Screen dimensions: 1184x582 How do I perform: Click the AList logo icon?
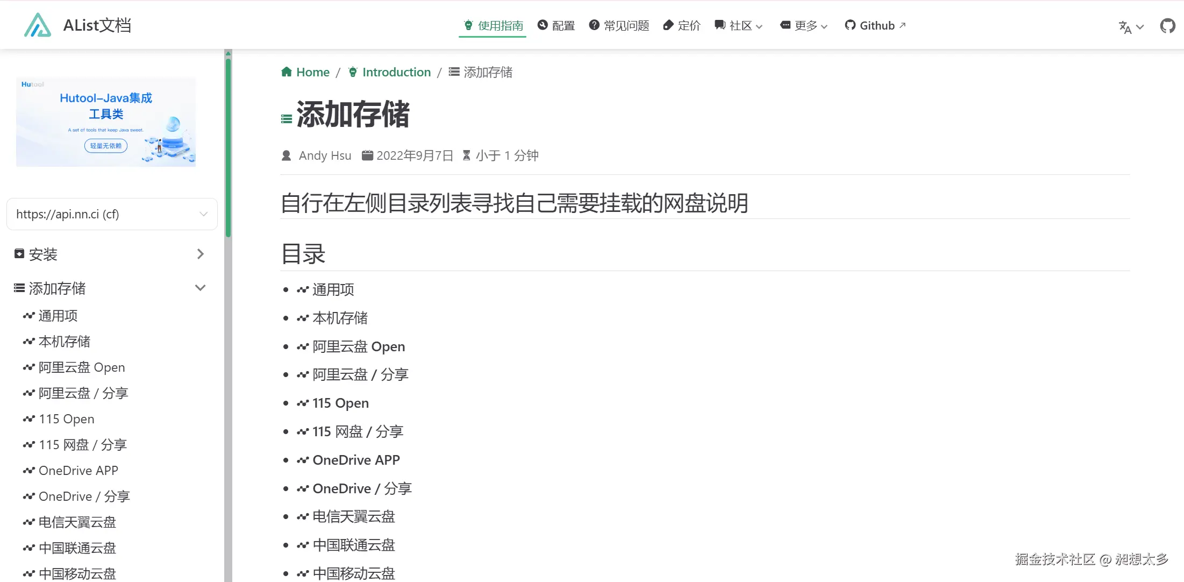(x=38, y=25)
